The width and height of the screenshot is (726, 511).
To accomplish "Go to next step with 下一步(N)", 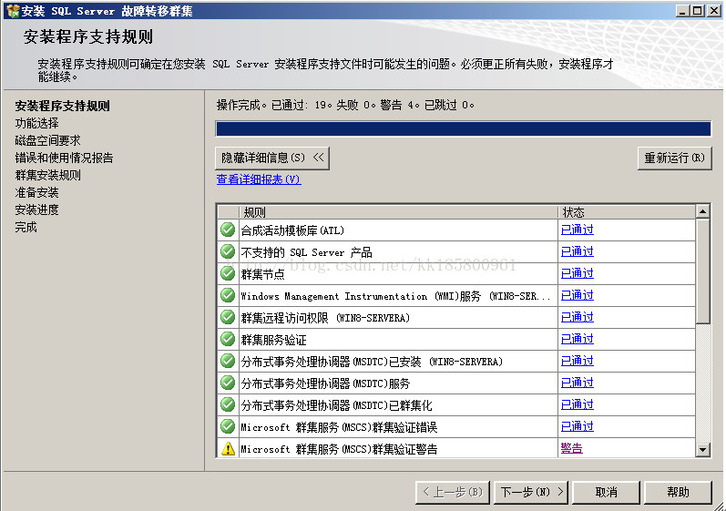I will click(x=532, y=492).
